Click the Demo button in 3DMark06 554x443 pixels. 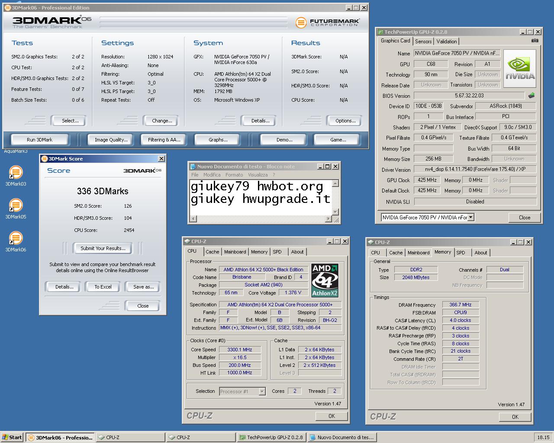[284, 140]
